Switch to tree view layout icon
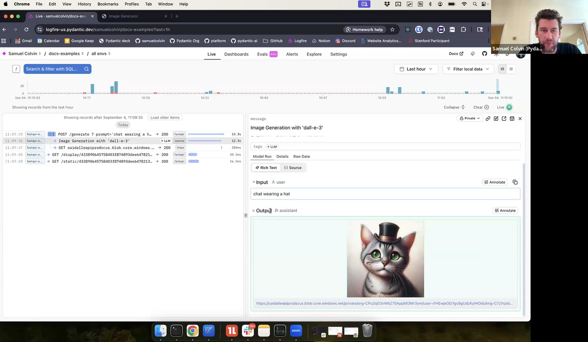The height and width of the screenshot is (342, 588). (x=502, y=69)
